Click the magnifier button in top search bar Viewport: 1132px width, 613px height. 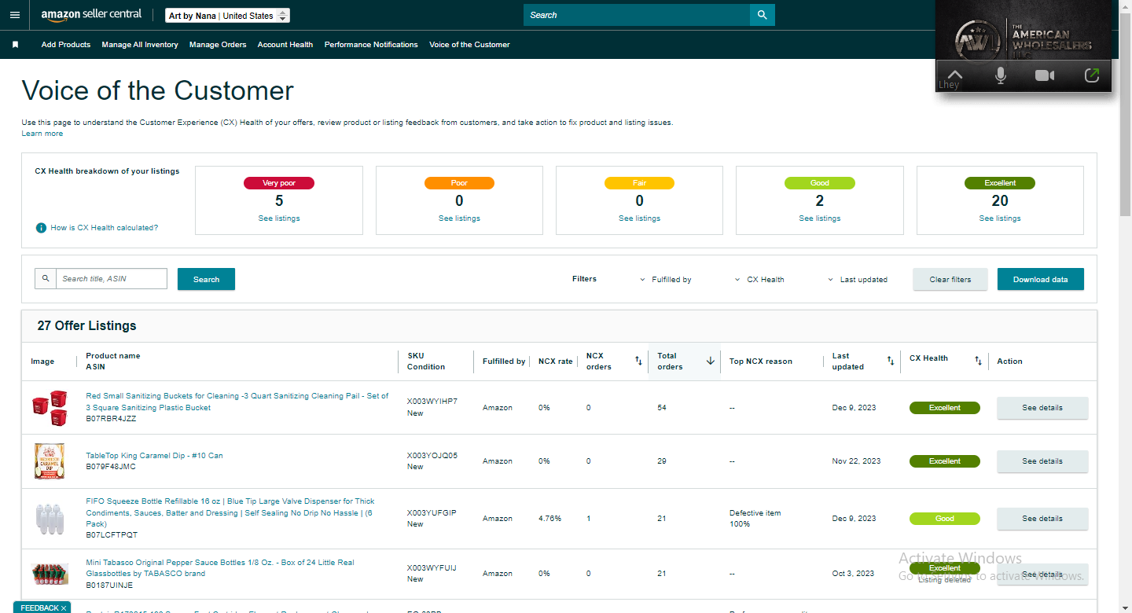(x=762, y=15)
